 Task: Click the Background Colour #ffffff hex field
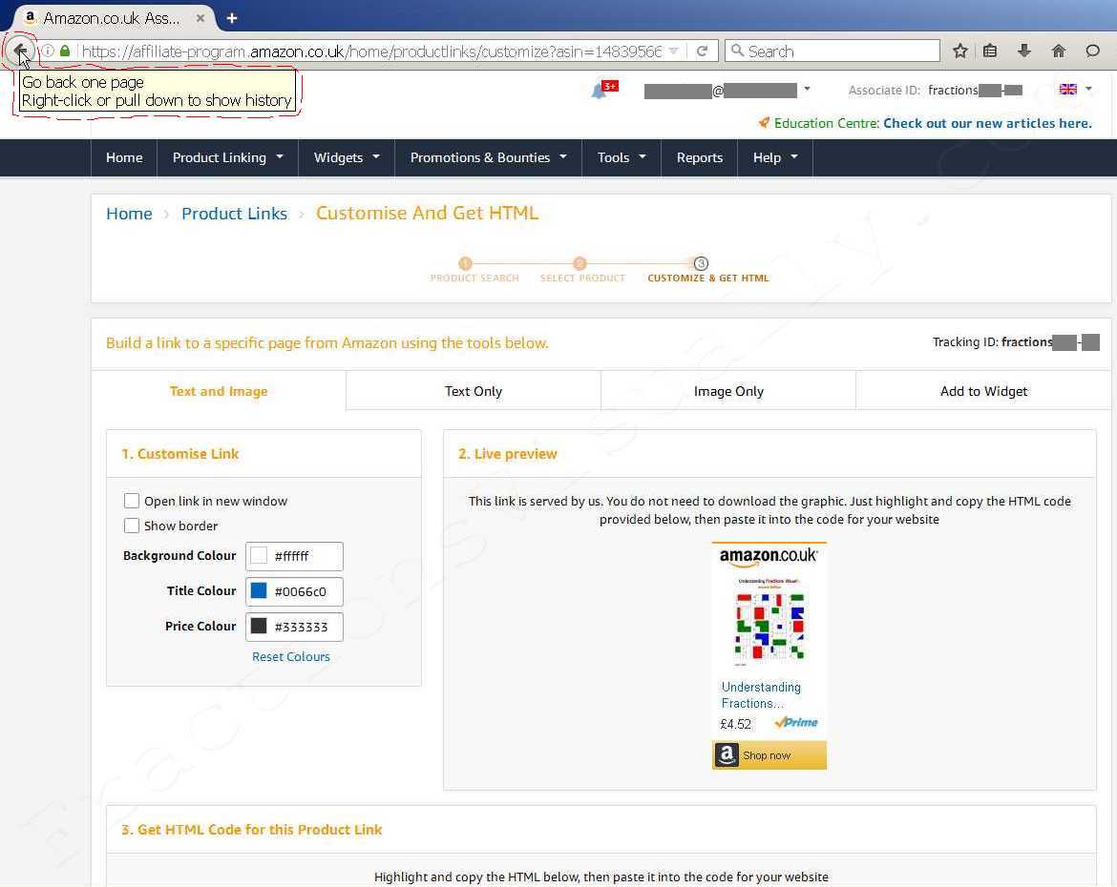pyautogui.click(x=294, y=556)
